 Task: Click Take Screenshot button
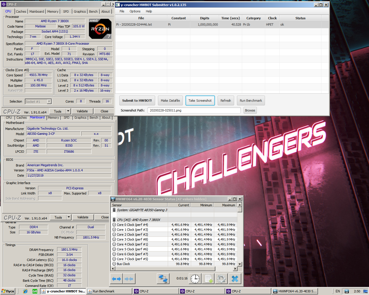200,101
